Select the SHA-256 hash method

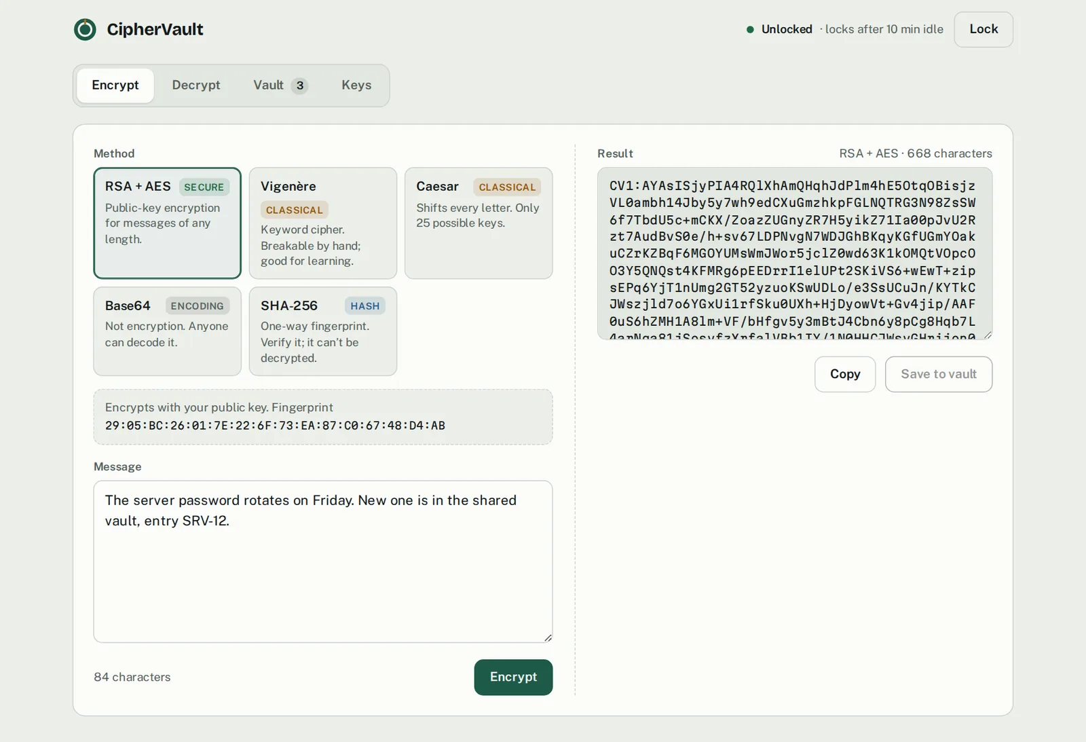click(323, 331)
